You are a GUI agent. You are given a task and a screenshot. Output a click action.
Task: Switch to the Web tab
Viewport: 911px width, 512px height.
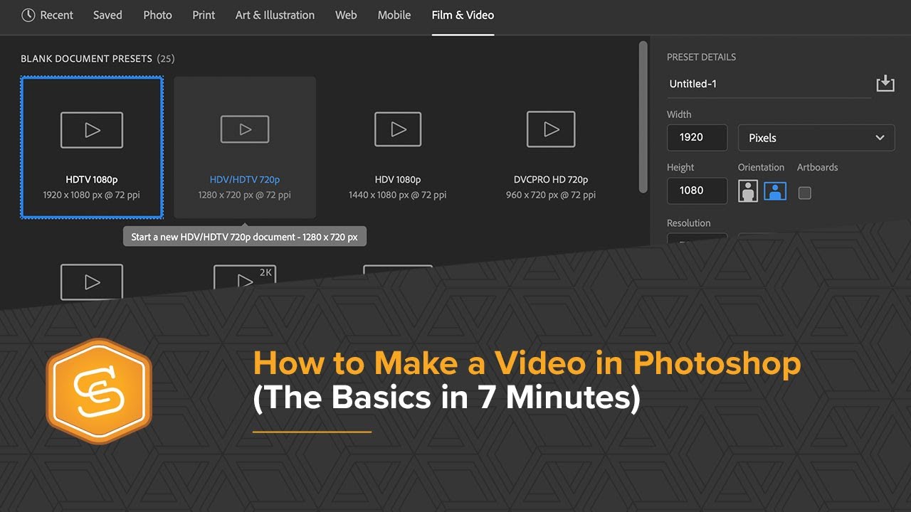(x=346, y=15)
